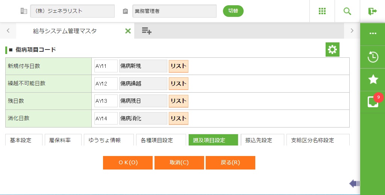Click the logout door icon
385x195 pixels.
click(373, 11)
